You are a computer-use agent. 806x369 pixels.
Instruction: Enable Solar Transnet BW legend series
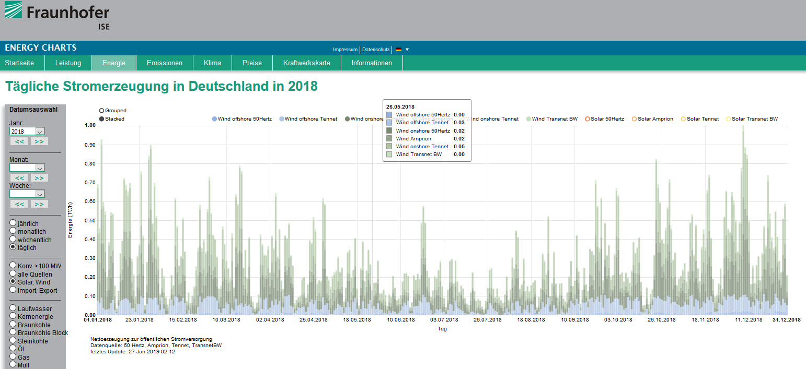click(x=728, y=119)
